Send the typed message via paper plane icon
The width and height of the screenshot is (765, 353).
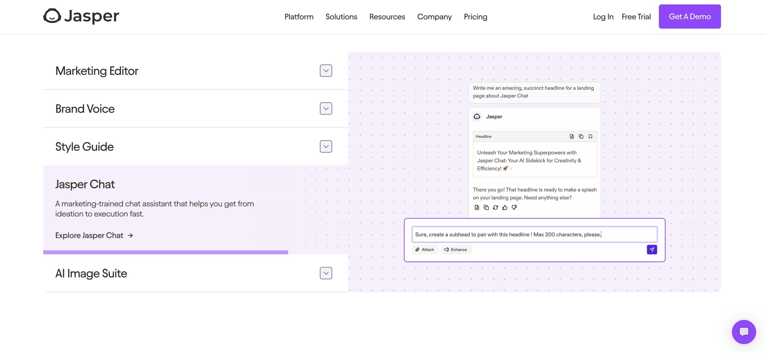[652, 249]
